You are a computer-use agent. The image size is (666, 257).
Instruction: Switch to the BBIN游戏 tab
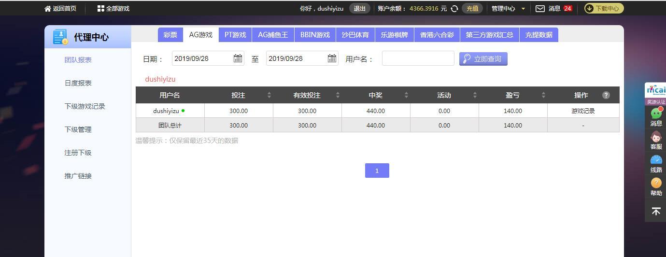coord(315,35)
